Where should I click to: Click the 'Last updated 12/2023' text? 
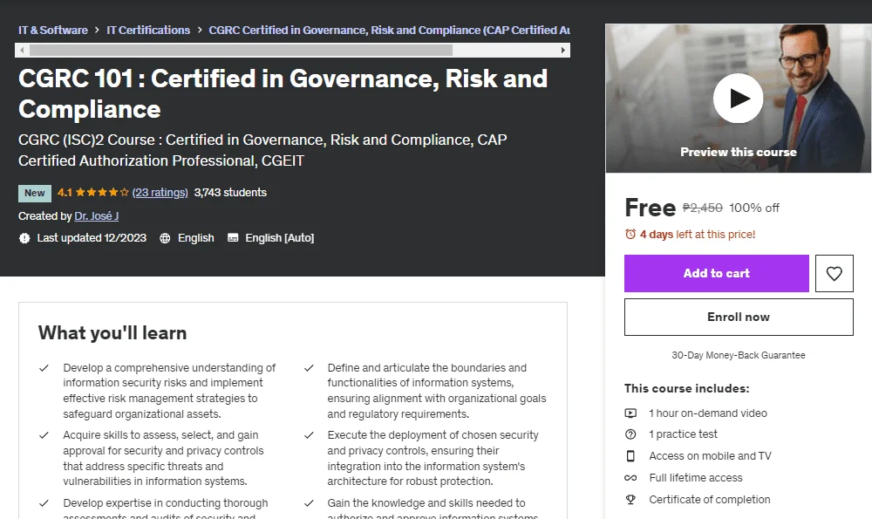(x=92, y=238)
